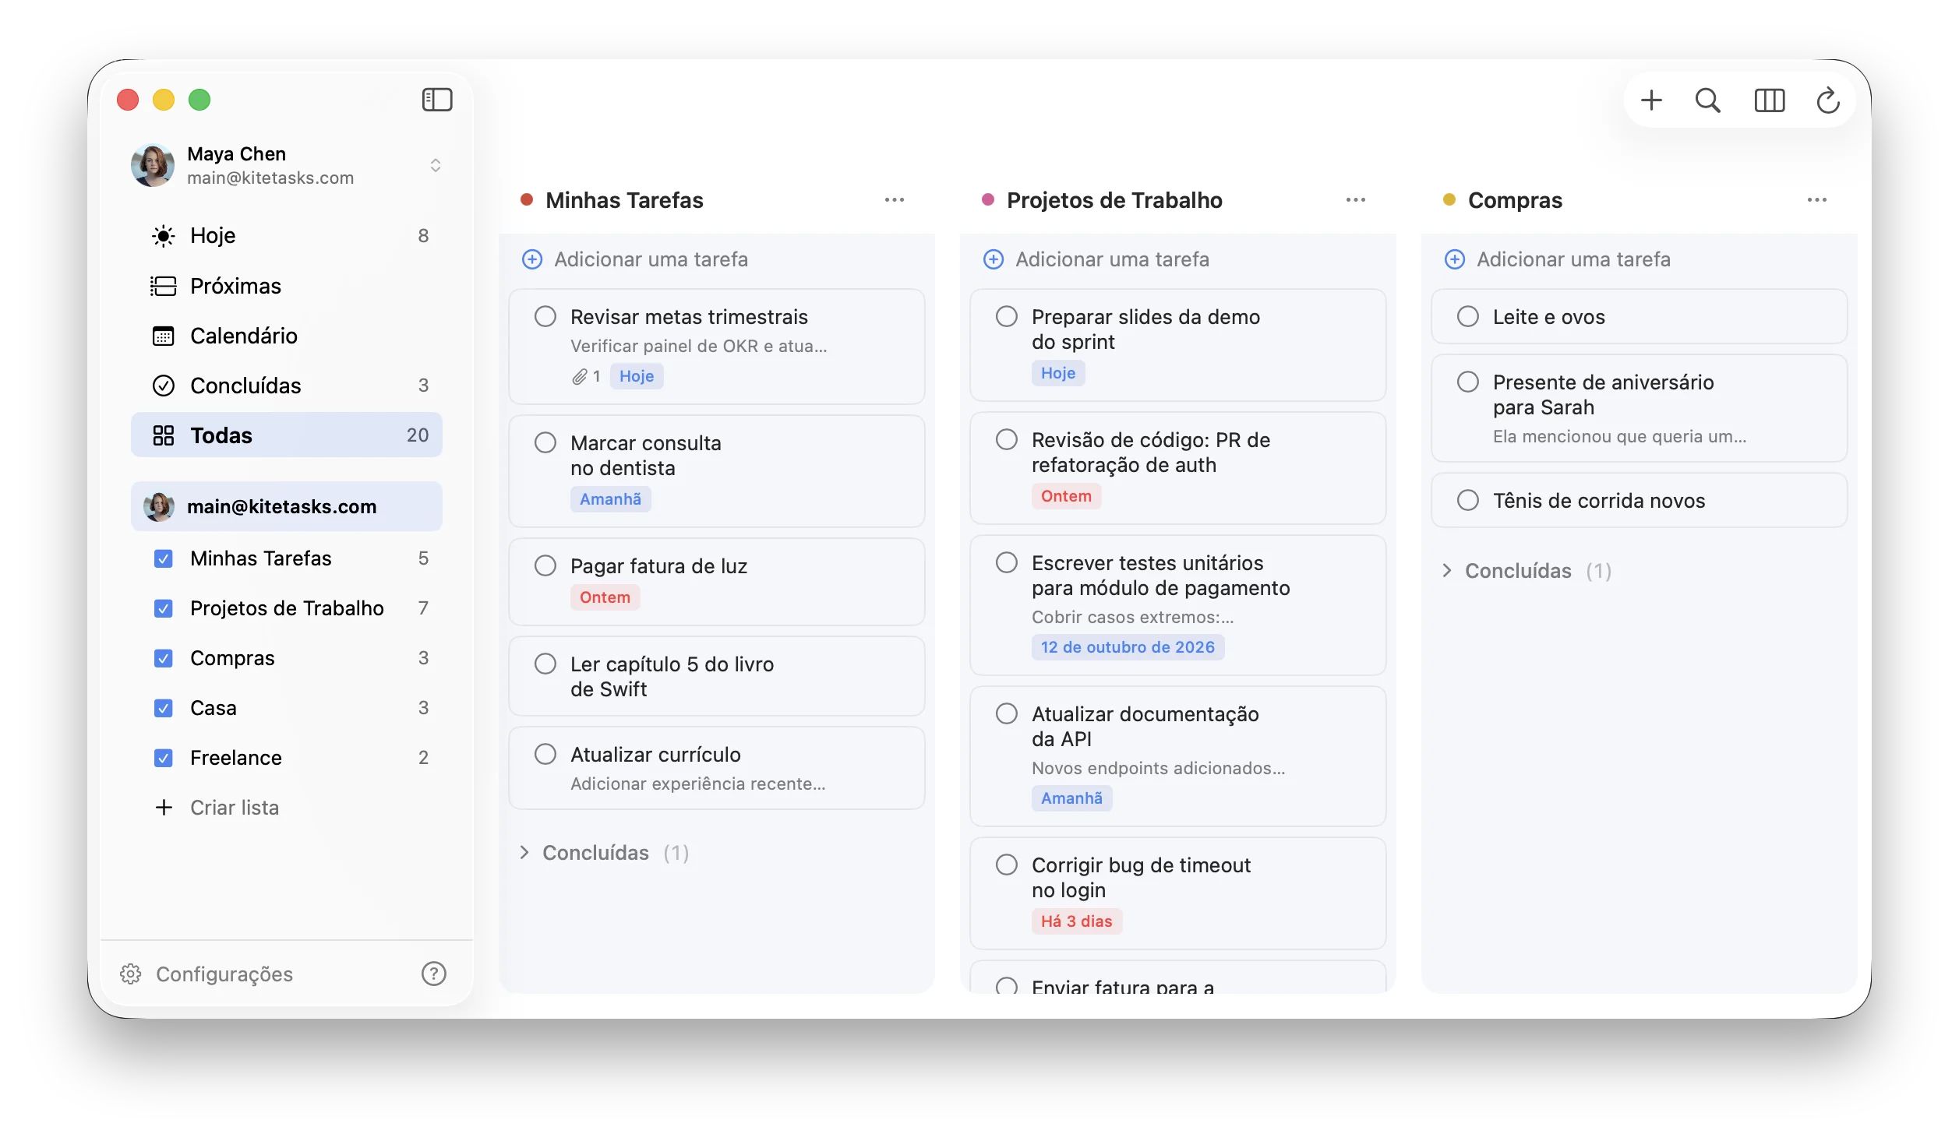The width and height of the screenshot is (1959, 1134).
Task: Complete the Leite e ovos task
Action: pyautogui.click(x=1468, y=316)
